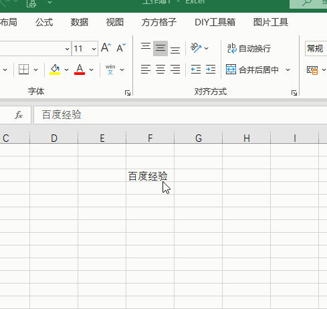
Task: Toggle the 自动换行 wrap text button
Action: (249, 48)
